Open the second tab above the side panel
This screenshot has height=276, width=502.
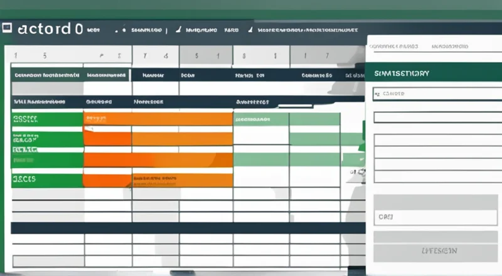(452, 46)
